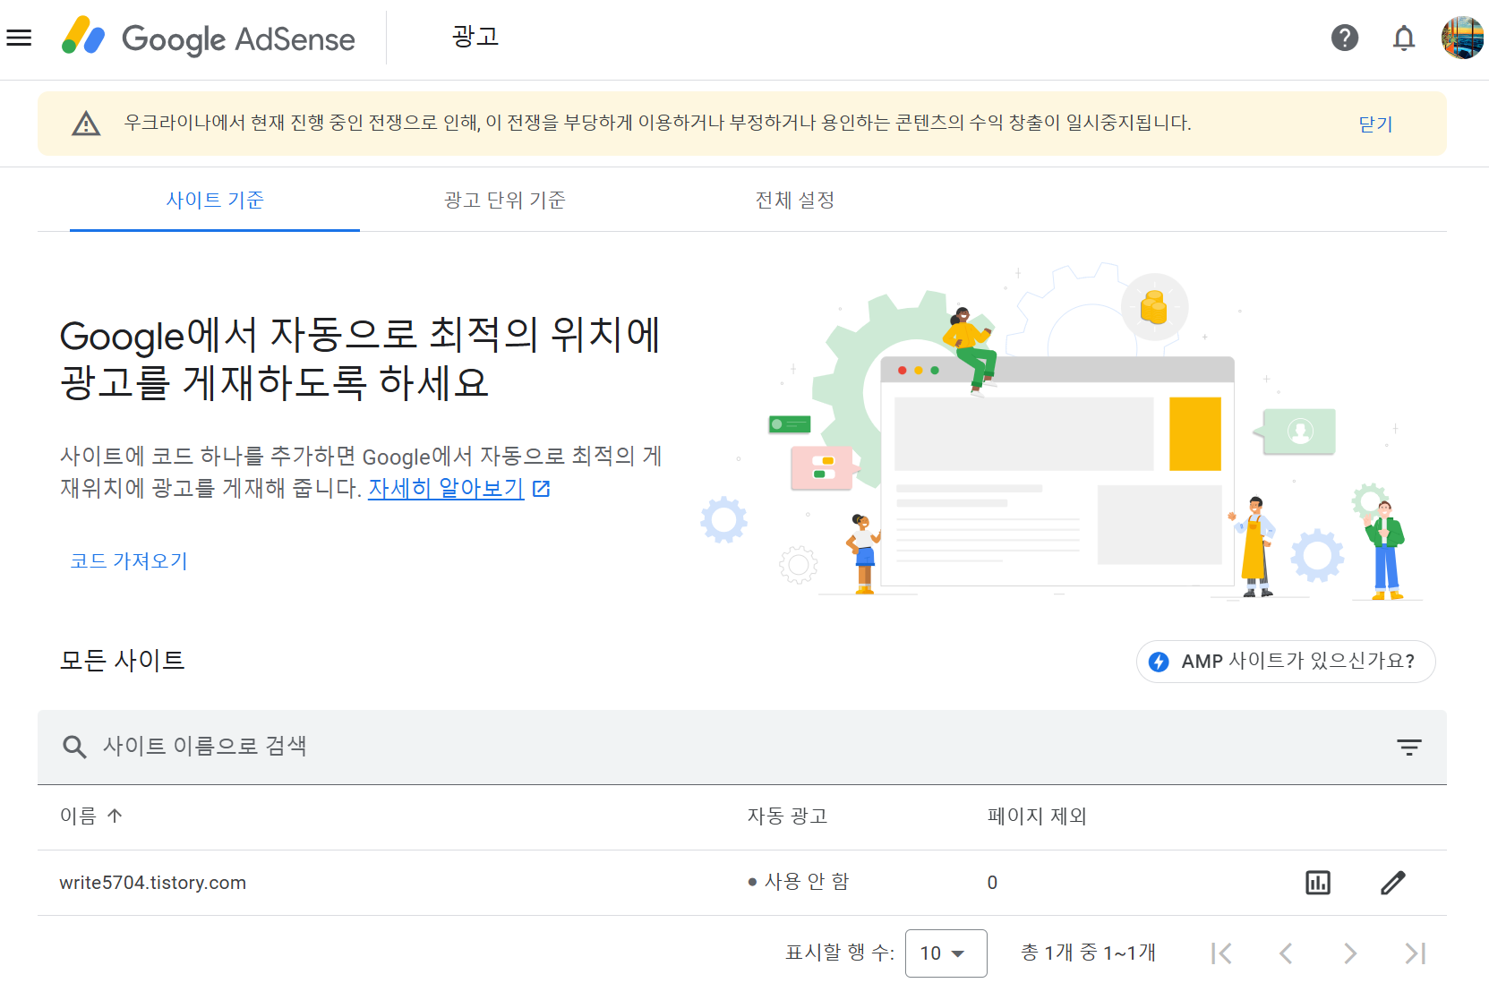Open the 전체 설정 tab
This screenshot has height=1000, width=1489.
pyautogui.click(x=795, y=200)
